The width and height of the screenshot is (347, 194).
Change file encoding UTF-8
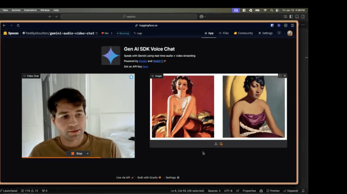(x=228, y=191)
